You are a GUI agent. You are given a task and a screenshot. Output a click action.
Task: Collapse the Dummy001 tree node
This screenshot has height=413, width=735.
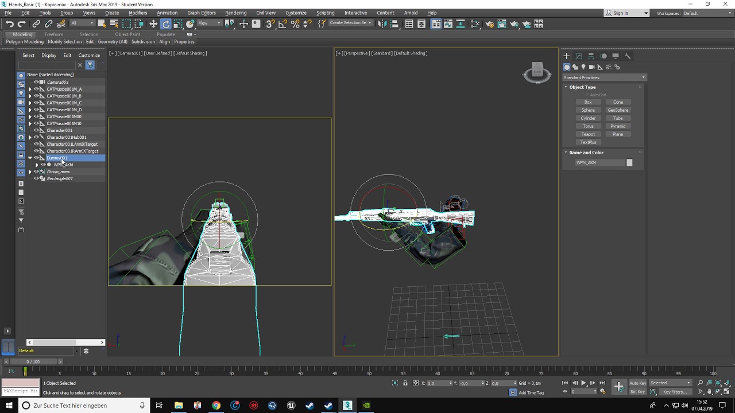coord(30,158)
